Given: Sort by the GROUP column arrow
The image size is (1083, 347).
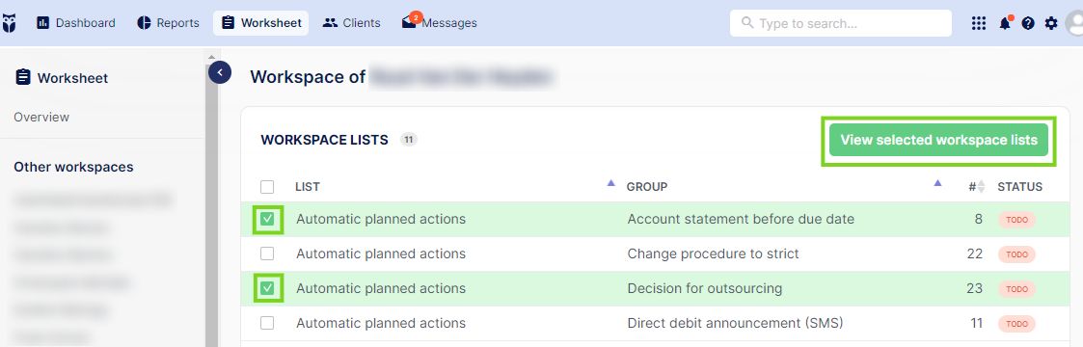Looking at the screenshot, I should click(937, 183).
